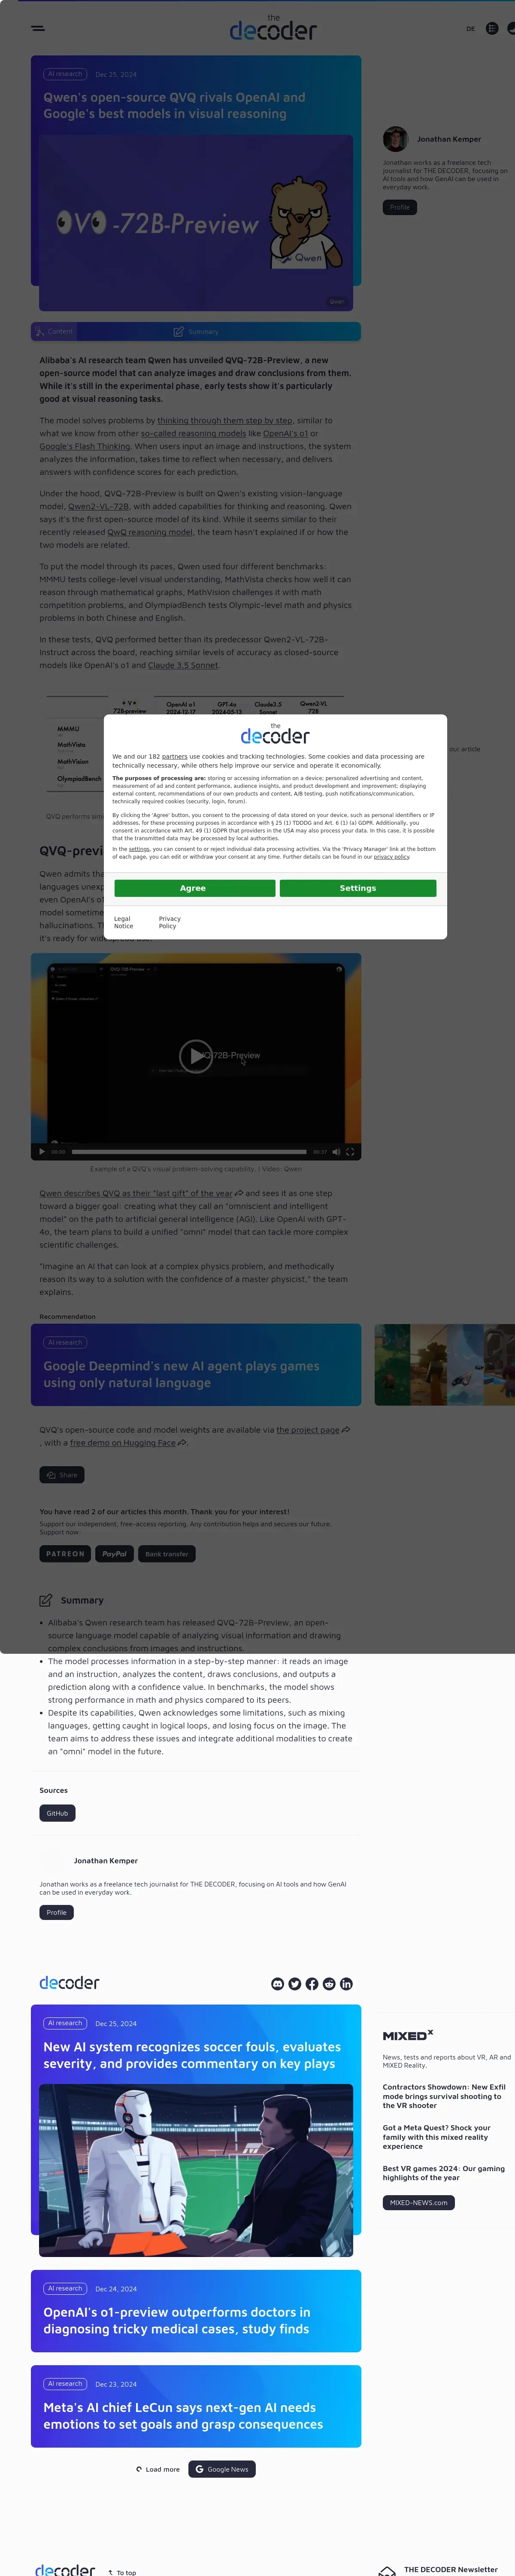Seek on the video progress bar
Screen dimensions: 515x2576
coord(189,1152)
